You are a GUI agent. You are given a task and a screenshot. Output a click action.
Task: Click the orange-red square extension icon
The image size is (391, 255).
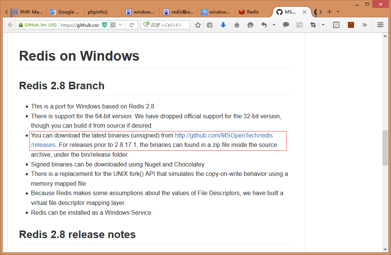tap(351, 25)
